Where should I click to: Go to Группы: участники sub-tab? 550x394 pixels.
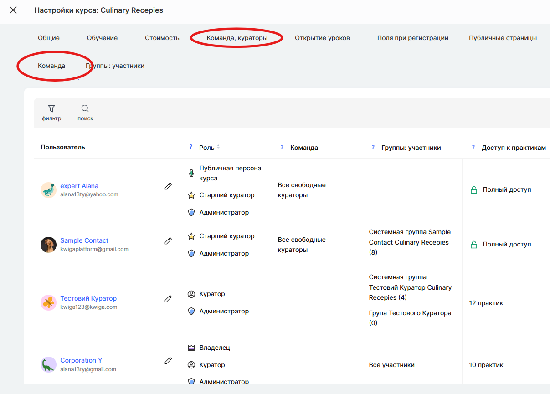click(115, 66)
